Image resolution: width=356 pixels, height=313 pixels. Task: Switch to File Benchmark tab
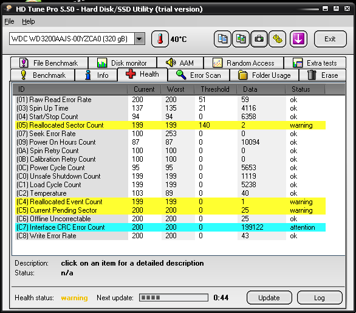[x=49, y=63]
